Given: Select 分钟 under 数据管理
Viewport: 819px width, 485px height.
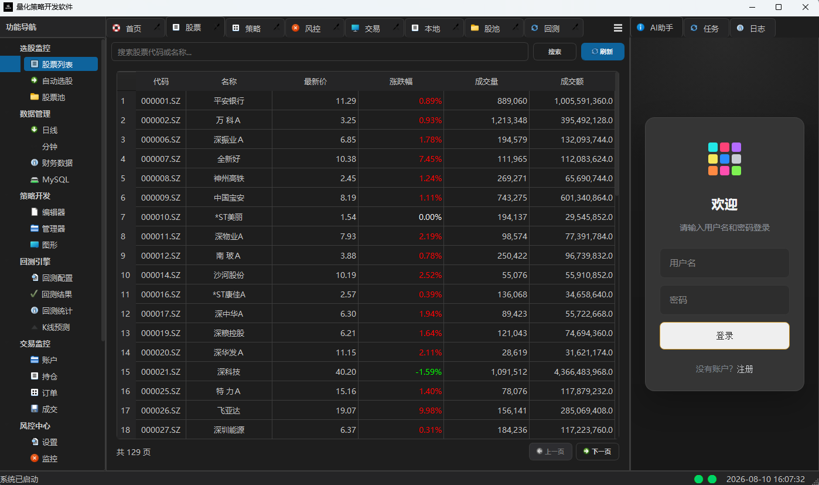Looking at the screenshot, I should pos(50,147).
